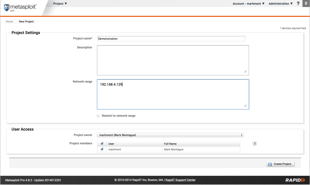Viewport: 310px width, 185px height.
Task: Click the Create Project button
Action: point(280,164)
